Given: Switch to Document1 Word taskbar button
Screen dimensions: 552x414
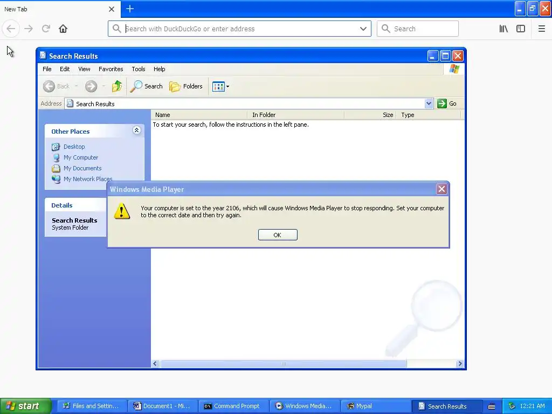Looking at the screenshot, I should [x=163, y=406].
